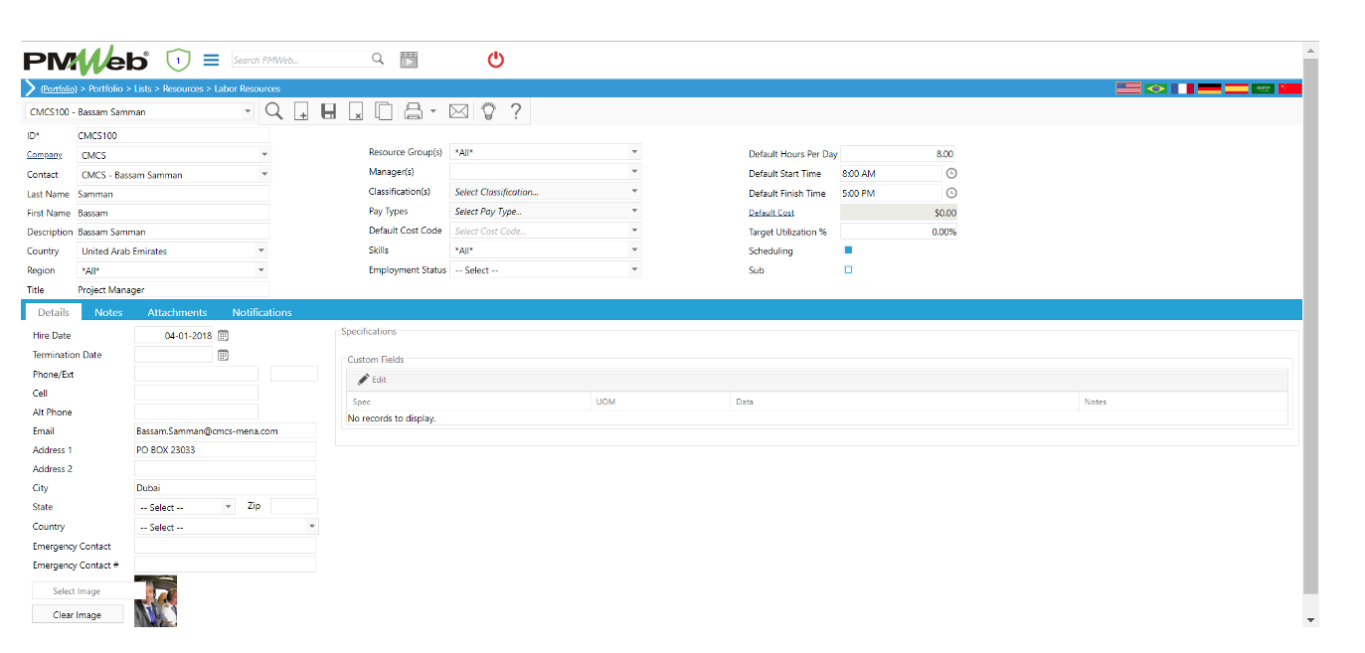
Task: Create a new record with Add icon
Action: pos(302,112)
